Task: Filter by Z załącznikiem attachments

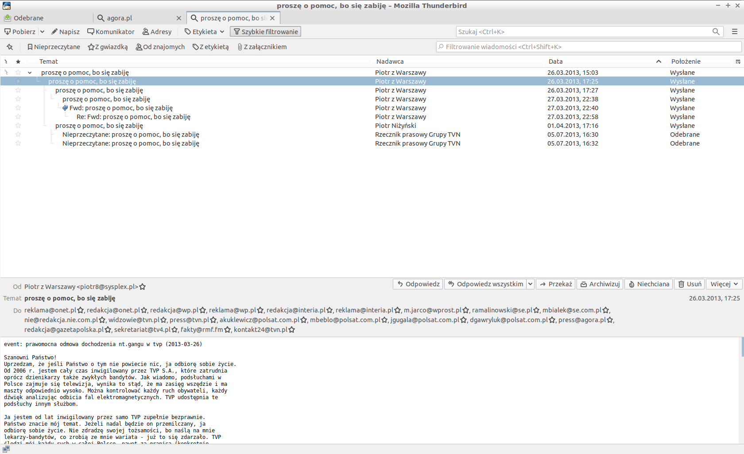Action: (262, 47)
